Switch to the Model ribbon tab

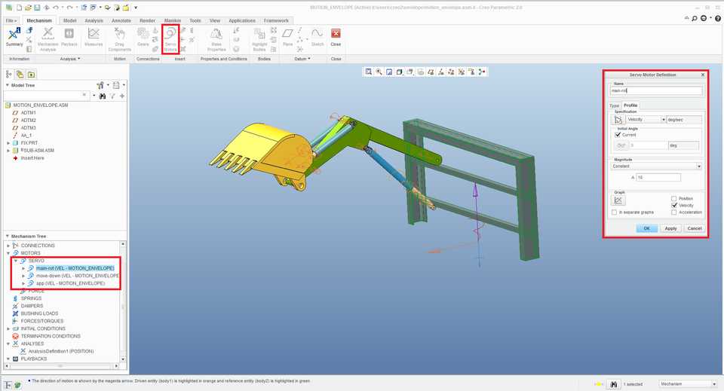[x=69, y=21]
